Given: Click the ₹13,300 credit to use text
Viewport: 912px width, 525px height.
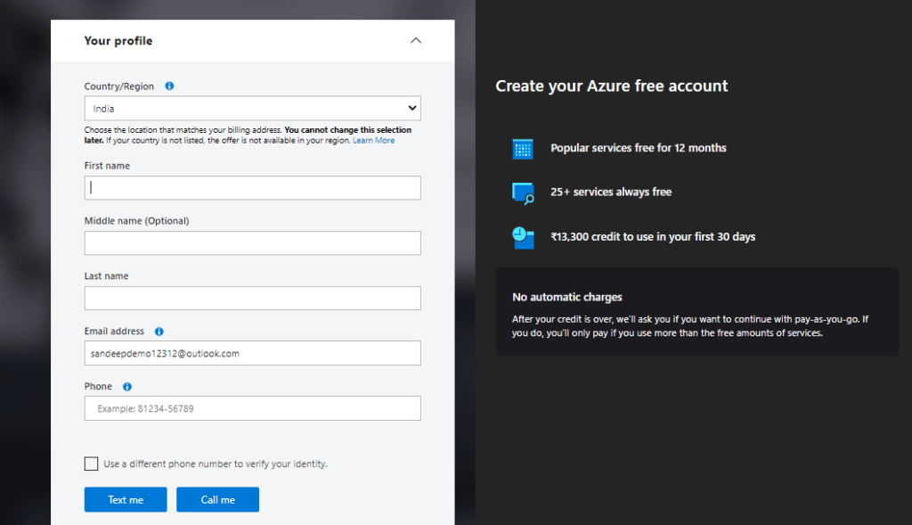Looking at the screenshot, I should pyautogui.click(x=653, y=237).
